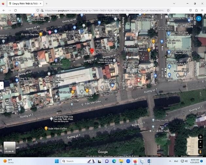Zoom in on the map
The height and width of the screenshot is (165, 206).
tap(200, 142)
